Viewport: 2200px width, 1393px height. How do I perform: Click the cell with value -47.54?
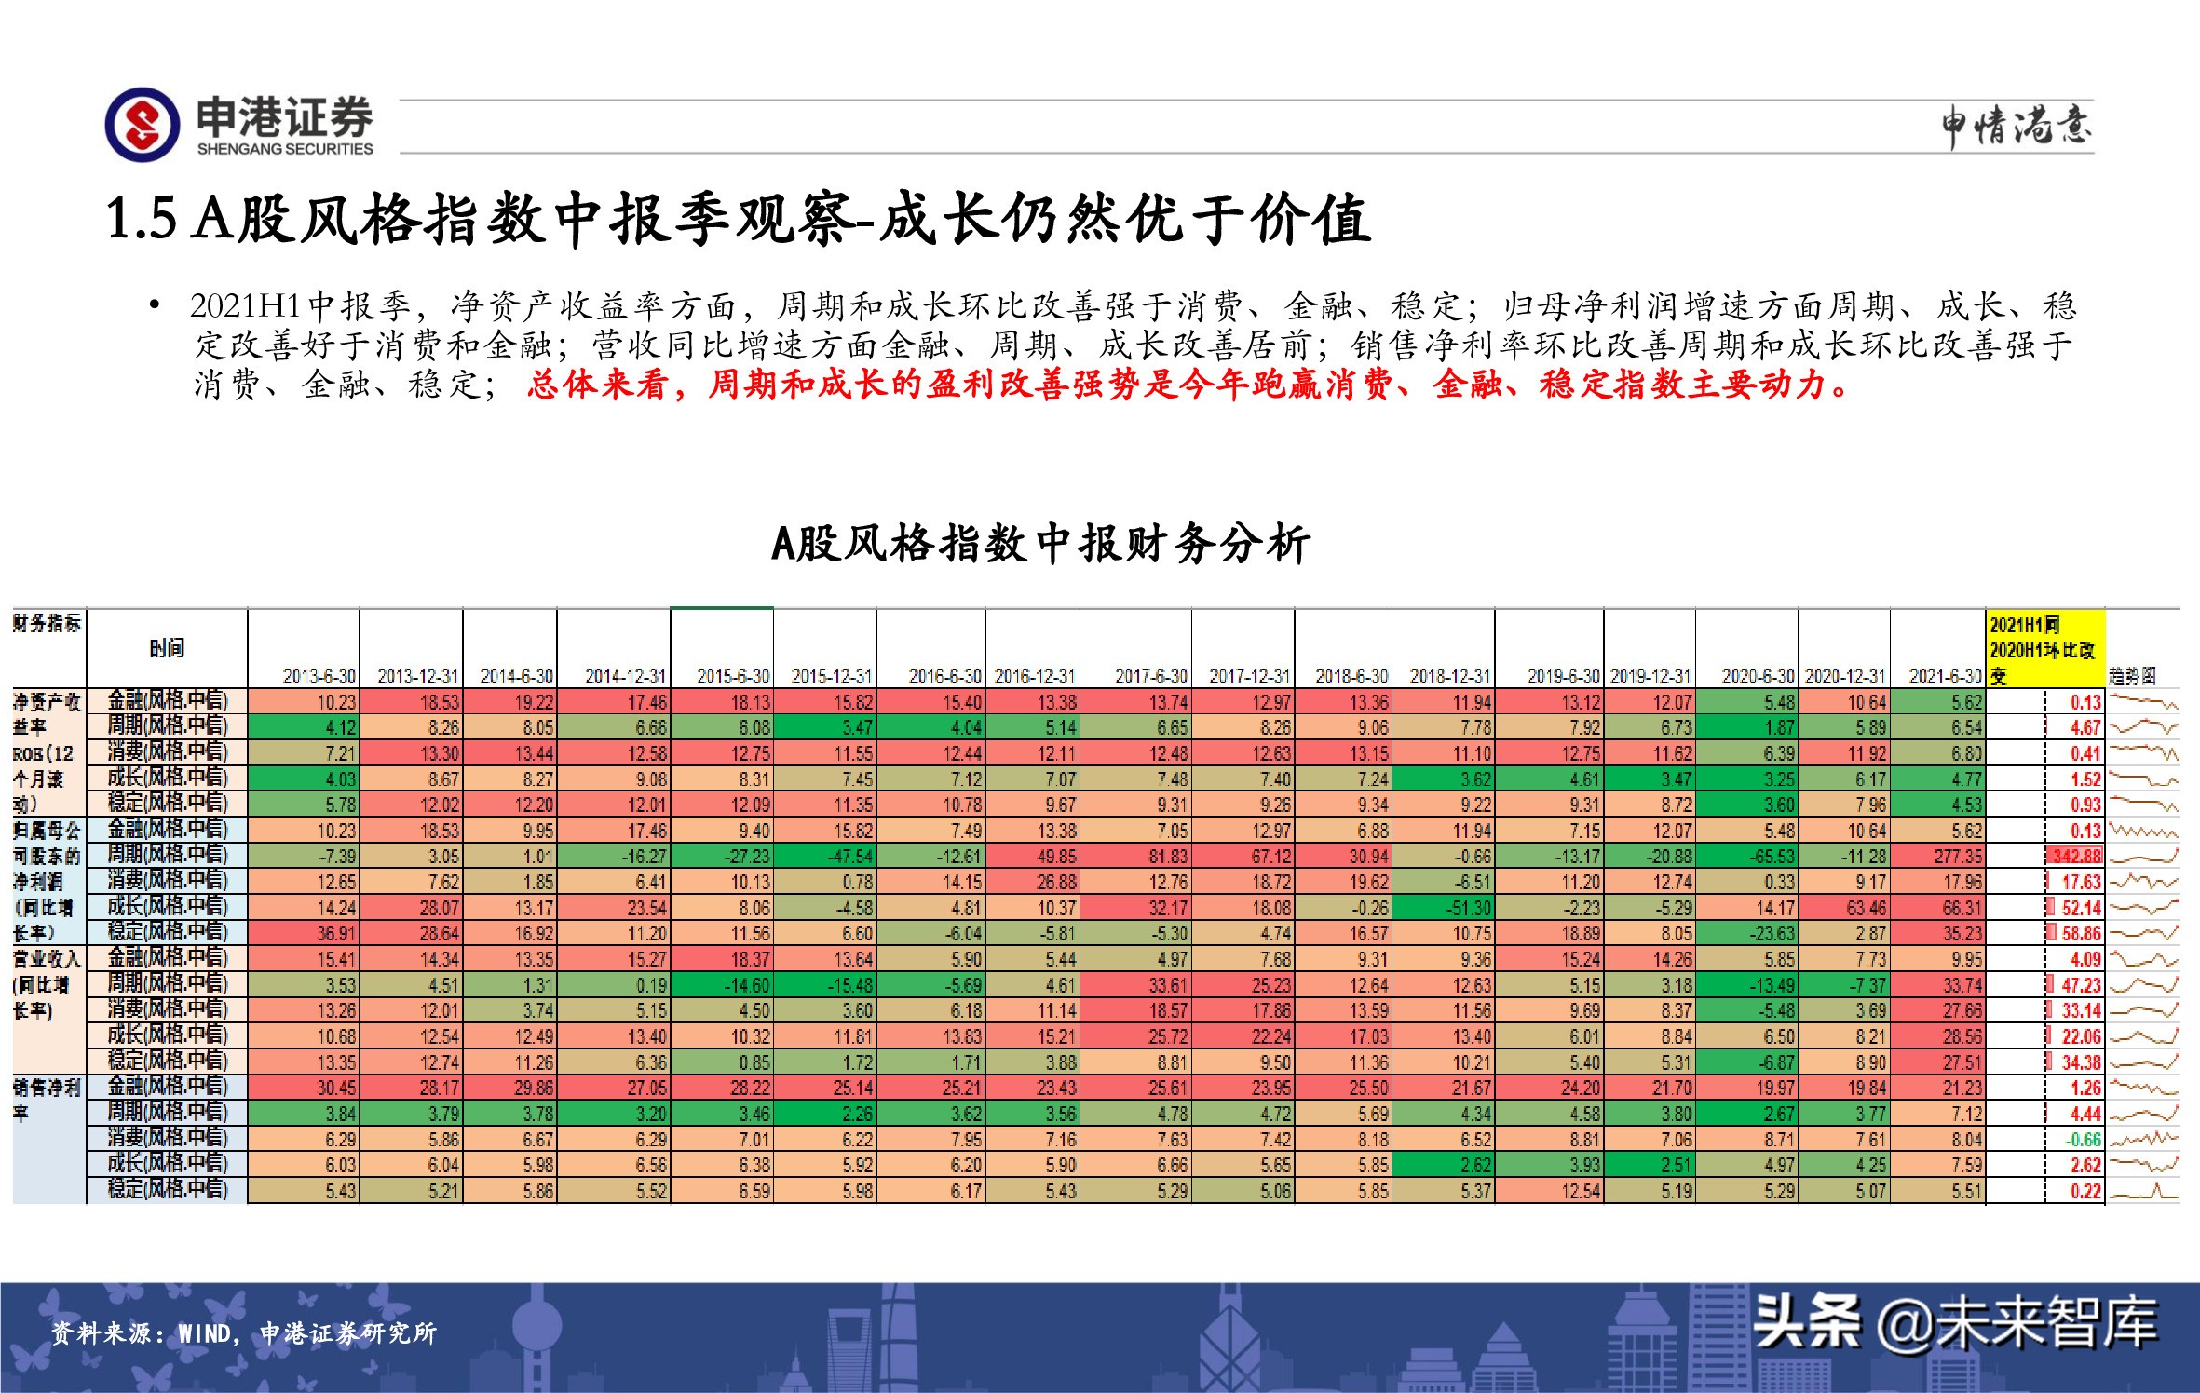pos(825,856)
